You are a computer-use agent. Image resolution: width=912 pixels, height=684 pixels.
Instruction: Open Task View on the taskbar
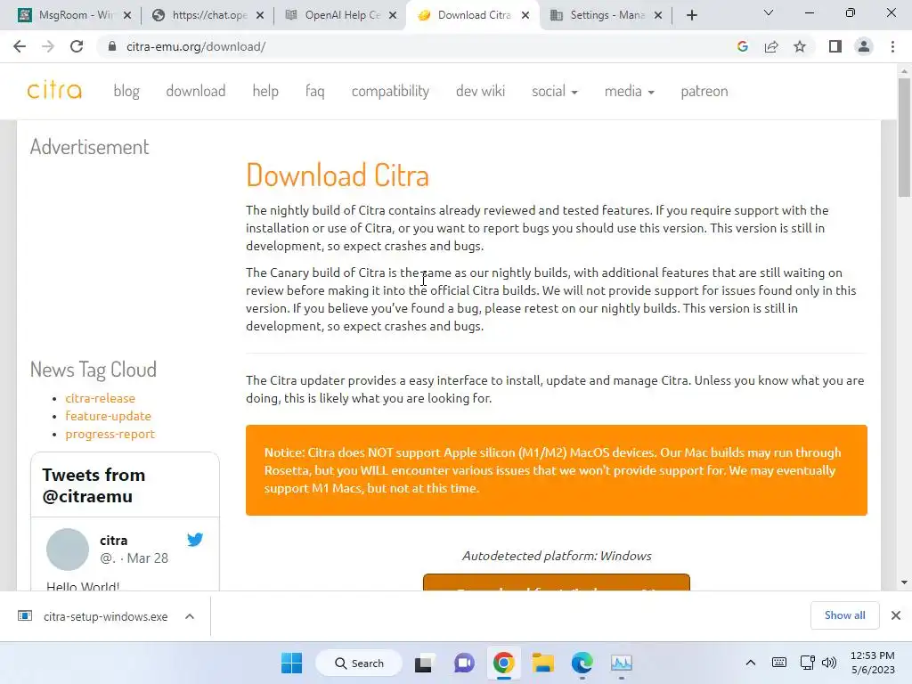(x=423, y=663)
